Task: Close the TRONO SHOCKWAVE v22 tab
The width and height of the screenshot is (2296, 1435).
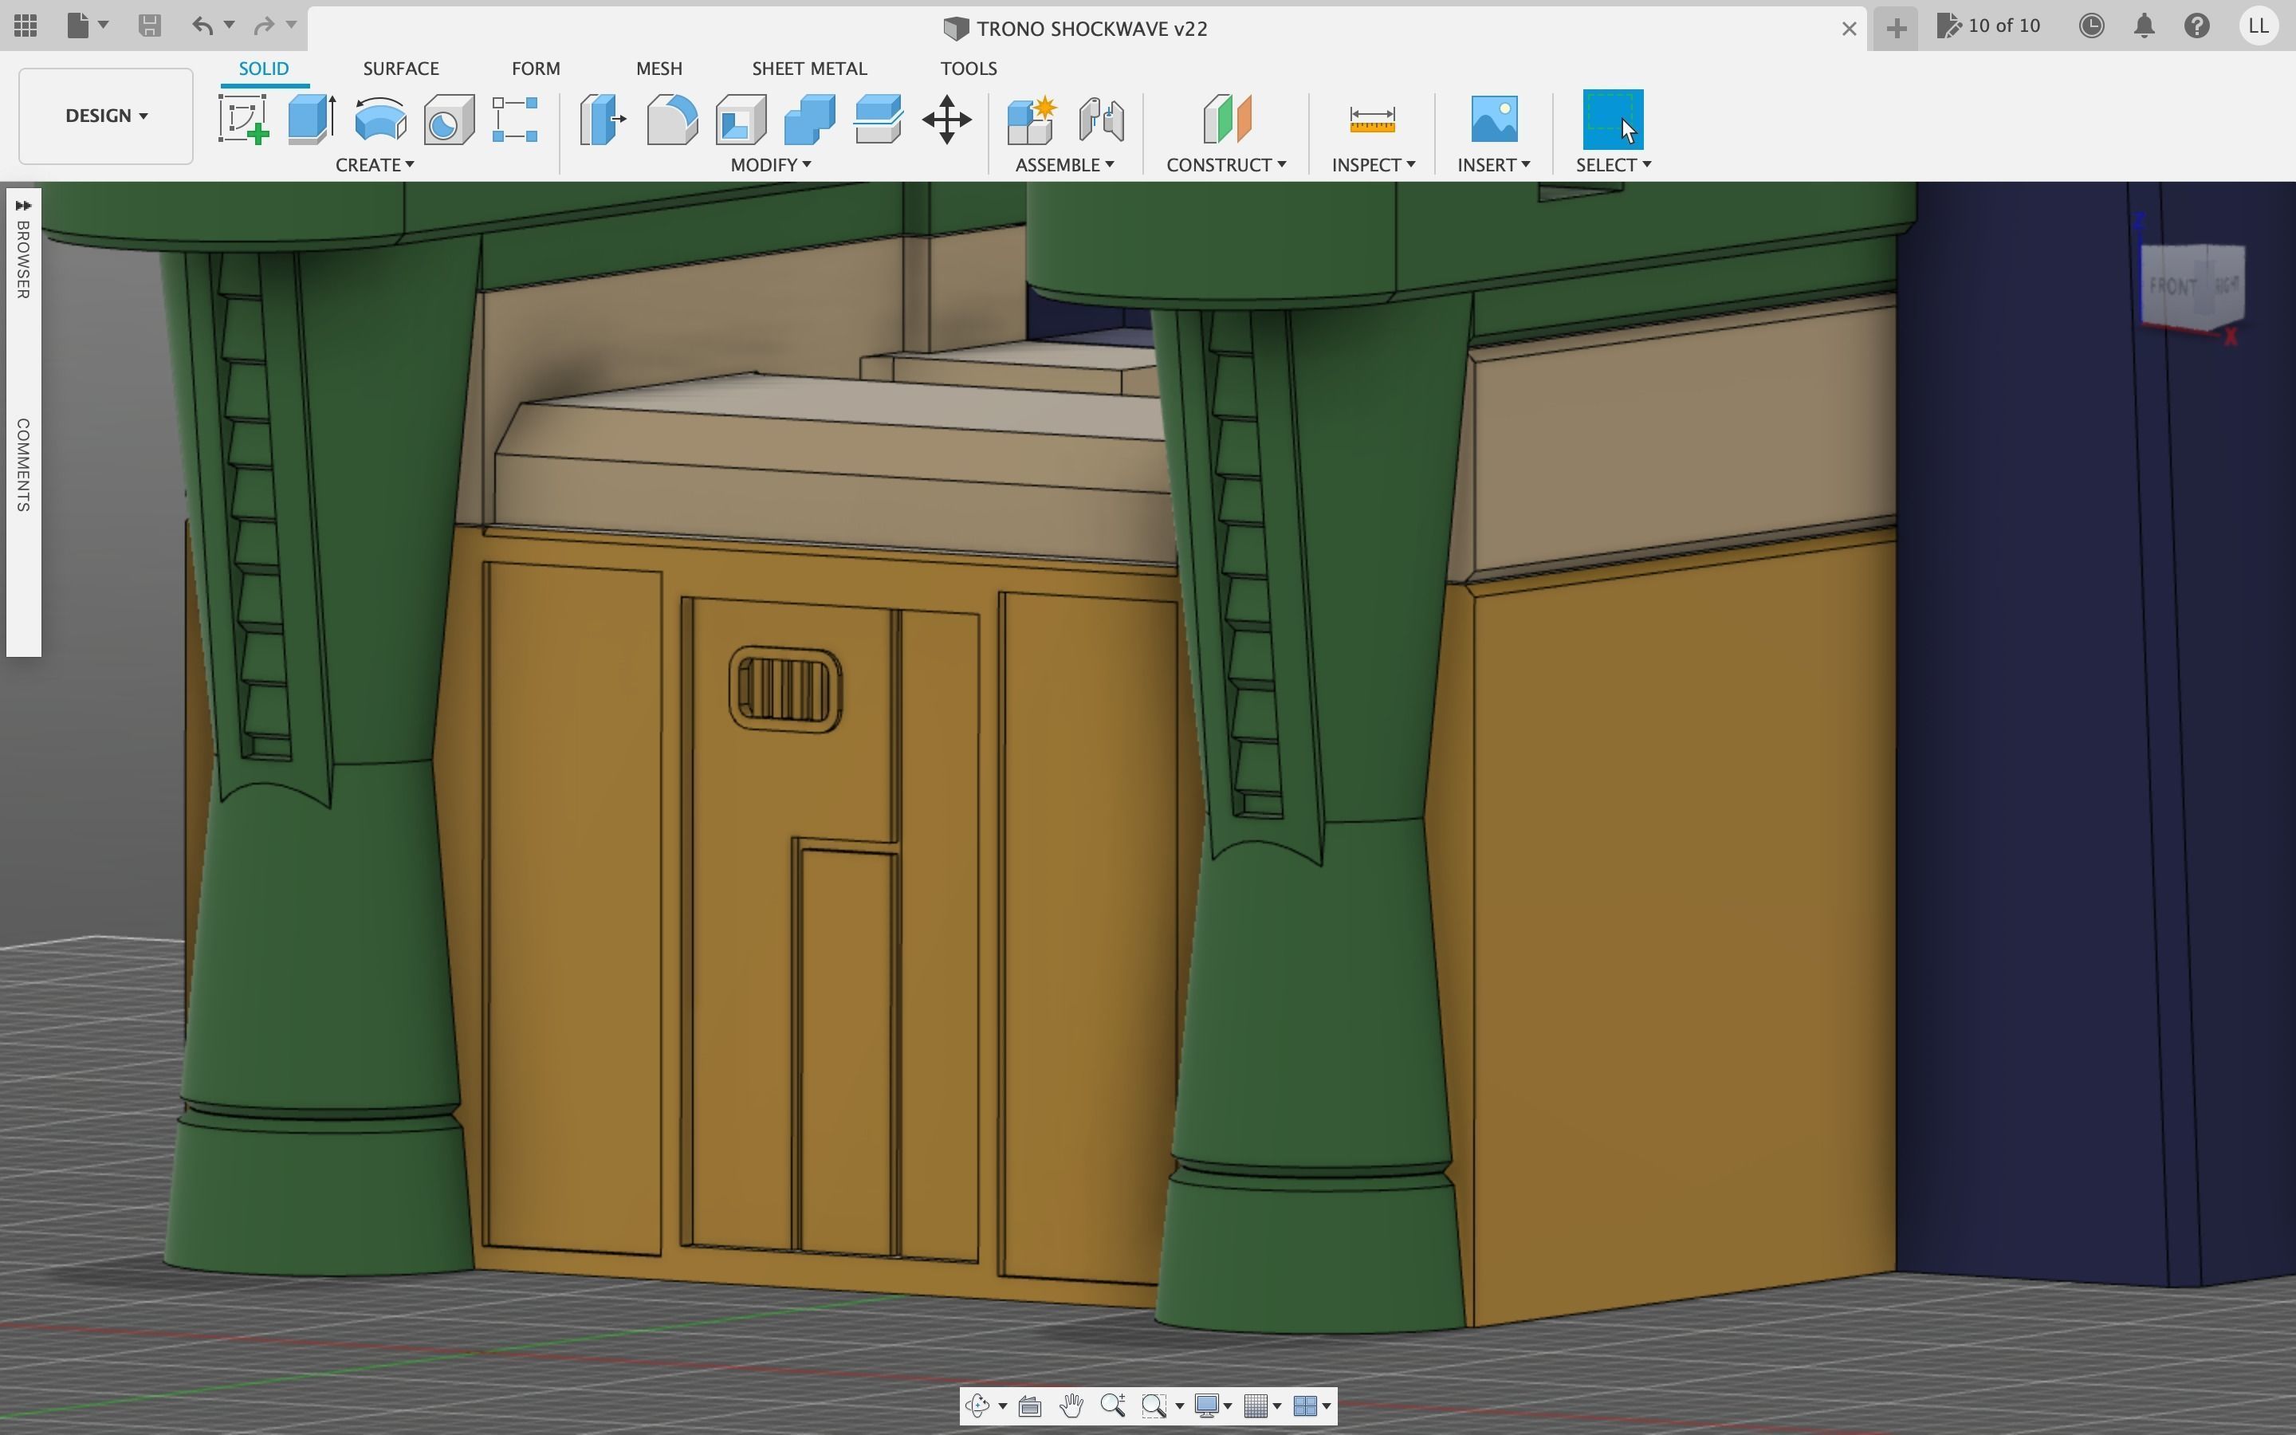Action: point(1848,29)
